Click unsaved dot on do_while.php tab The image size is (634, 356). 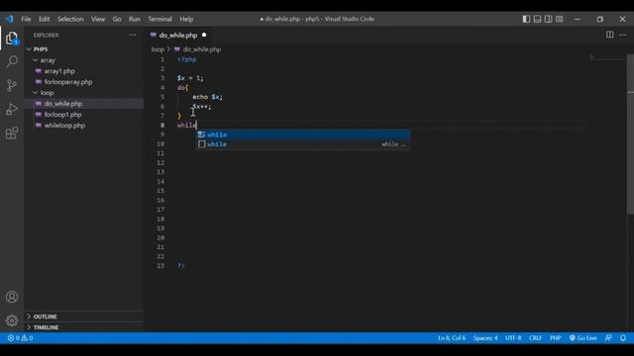pyautogui.click(x=204, y=35)
